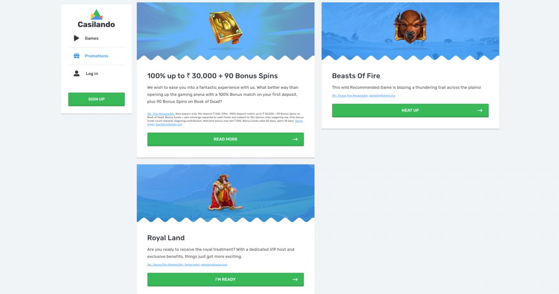559x294 pixels.
Task: Open 18+ Play Responsibly link in welcome offer
Action: tap(161, 114)
